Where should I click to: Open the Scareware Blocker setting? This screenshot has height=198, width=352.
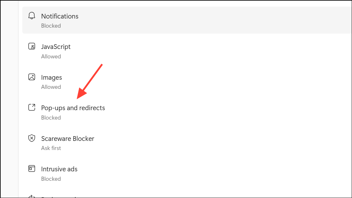point(68,138)
